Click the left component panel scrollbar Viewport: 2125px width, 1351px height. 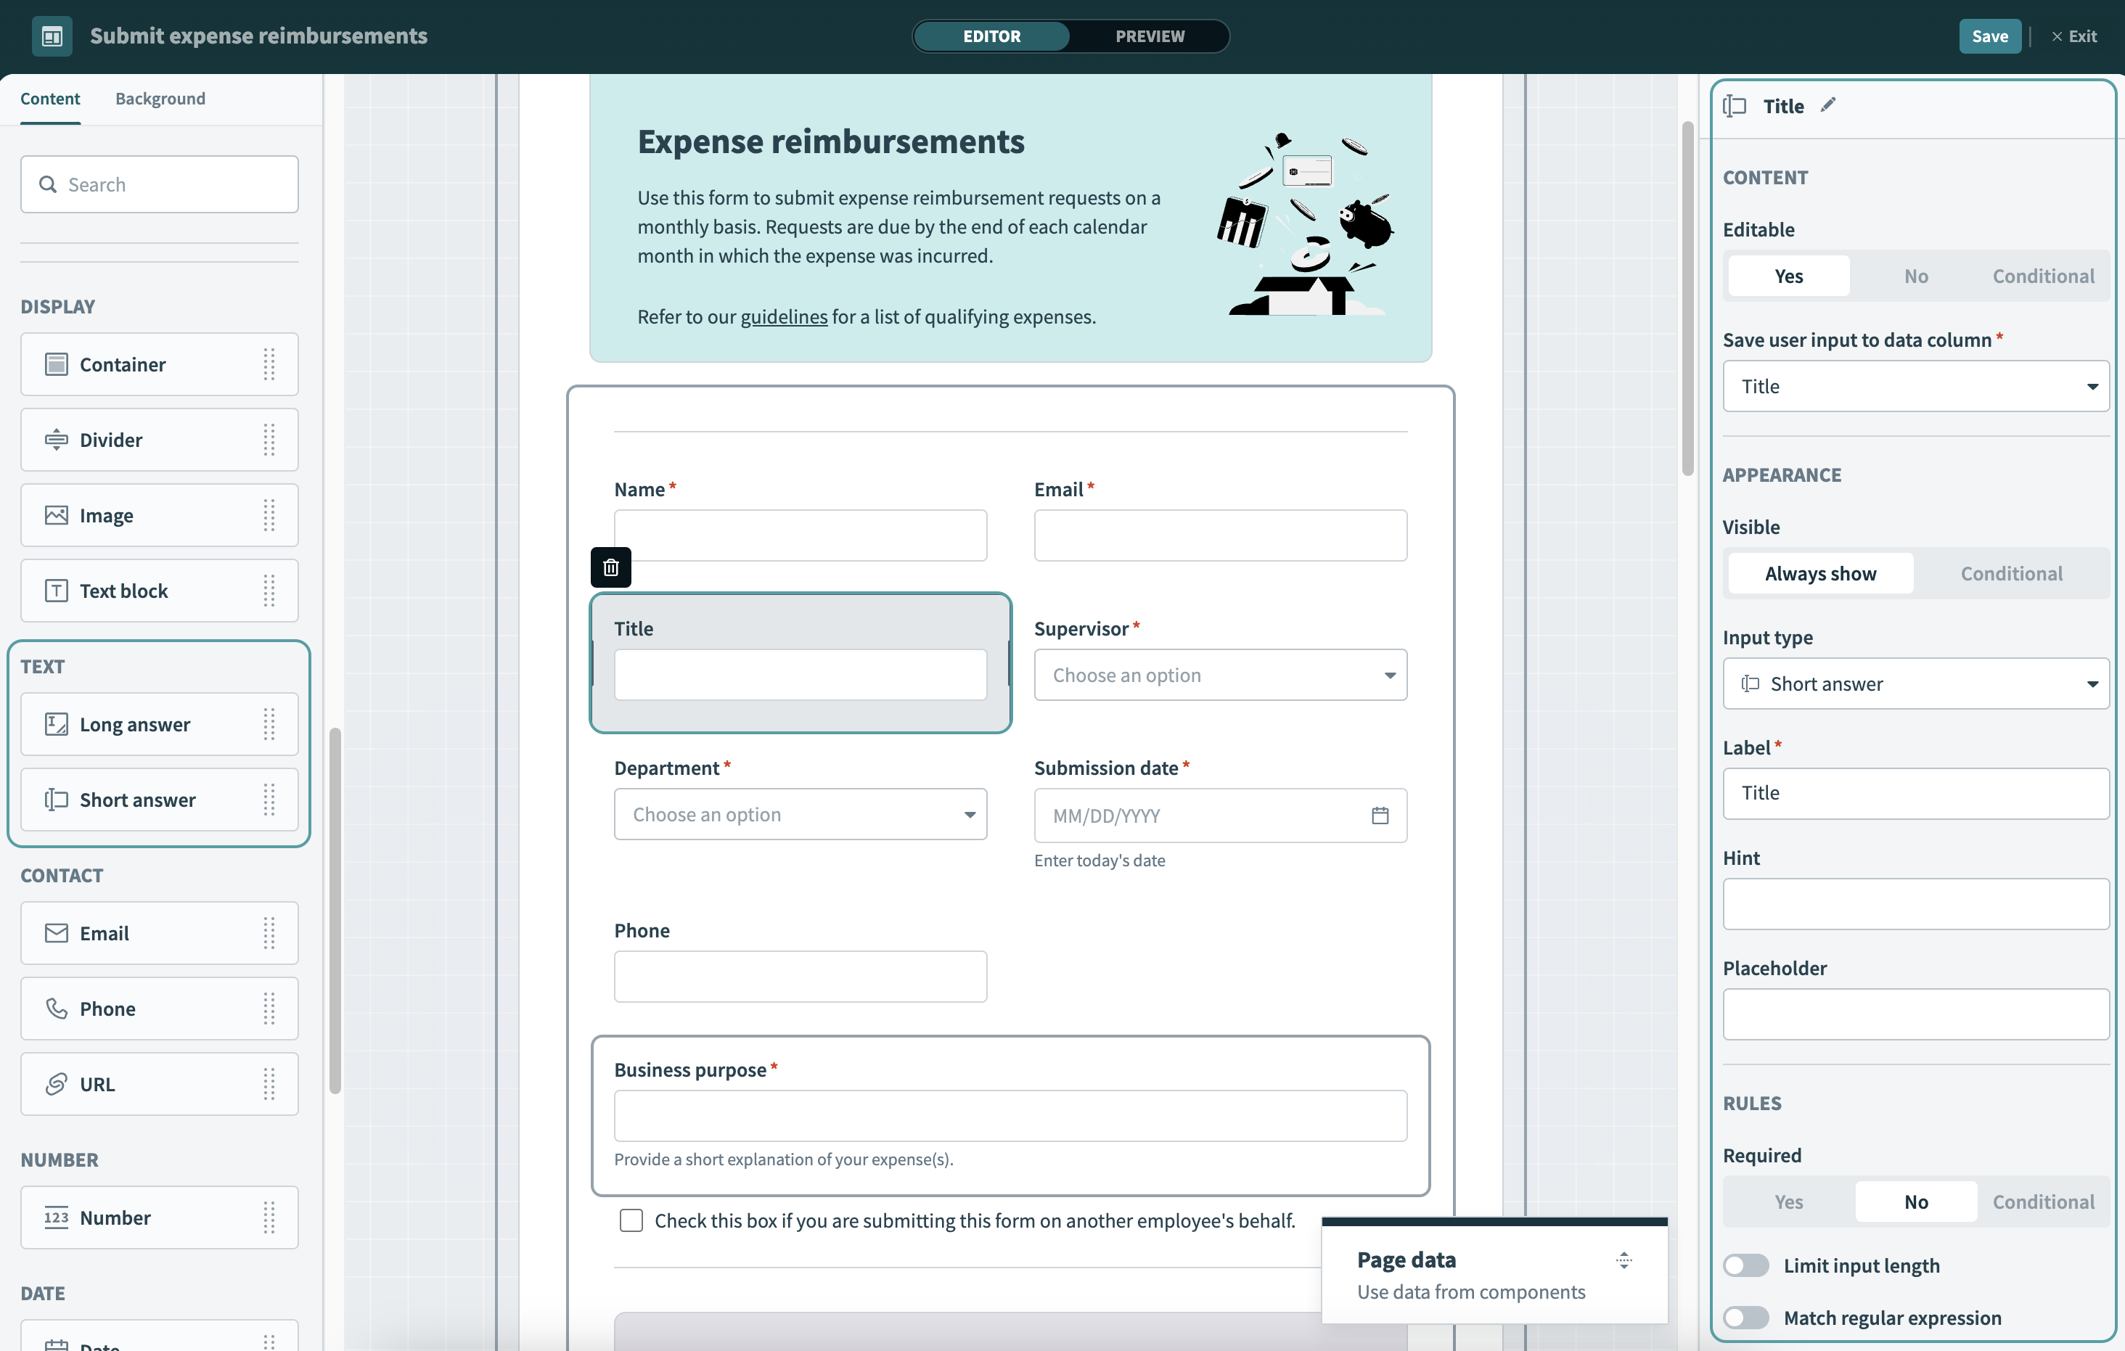tap(335, 909)
